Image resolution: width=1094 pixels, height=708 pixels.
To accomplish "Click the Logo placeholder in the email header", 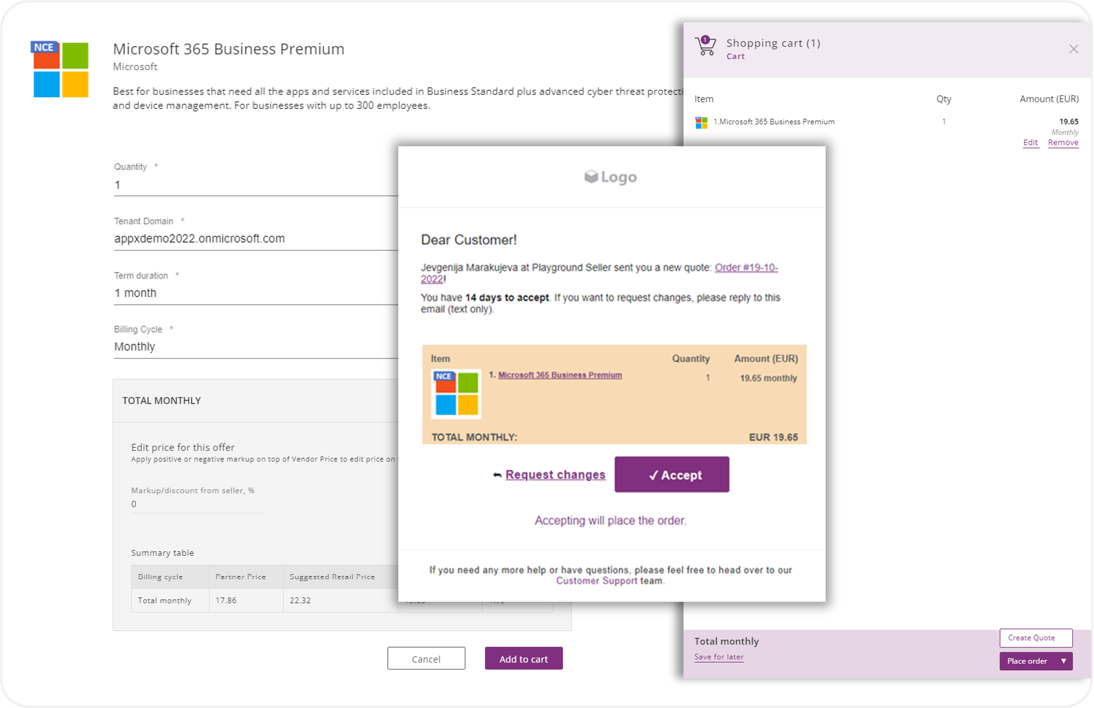I will click(611, 177).
